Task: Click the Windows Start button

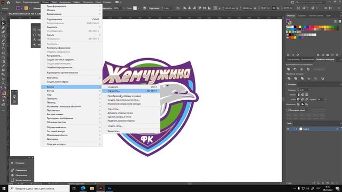Action: tap(4, 188)
